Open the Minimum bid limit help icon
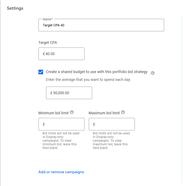 tap(72, 112)
